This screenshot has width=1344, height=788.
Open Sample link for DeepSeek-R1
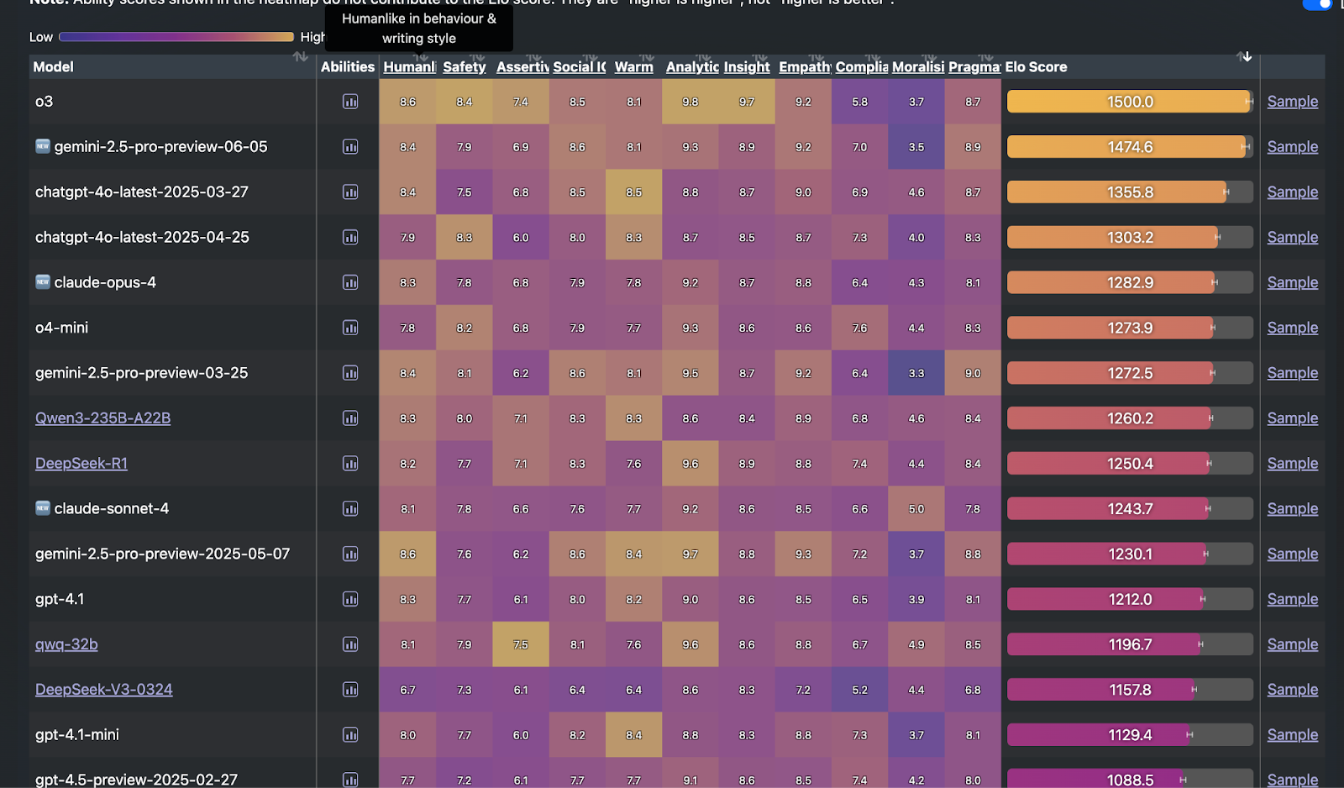pyautogui.click(x=1292, y=464)
